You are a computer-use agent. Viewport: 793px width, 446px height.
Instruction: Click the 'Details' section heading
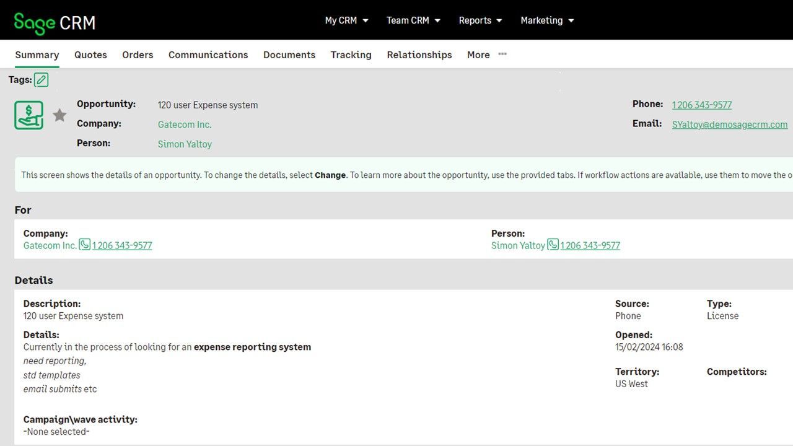34,280
